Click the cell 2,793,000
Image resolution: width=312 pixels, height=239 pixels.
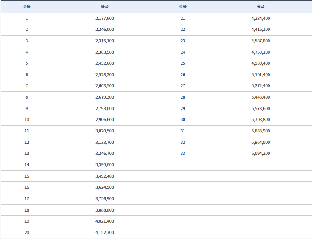pos(105,109)
